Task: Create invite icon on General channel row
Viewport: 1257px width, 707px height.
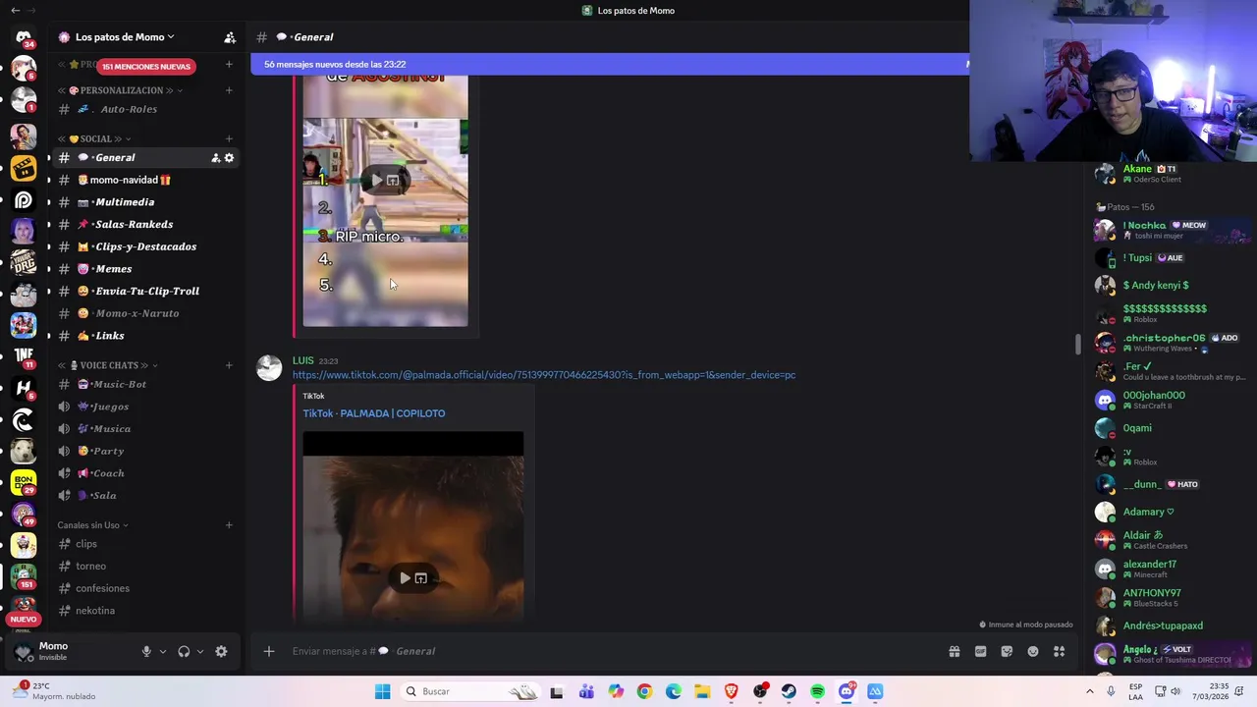Action: 215,158
